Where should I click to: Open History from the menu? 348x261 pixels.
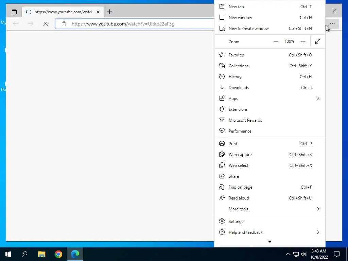tap(269, 77)
